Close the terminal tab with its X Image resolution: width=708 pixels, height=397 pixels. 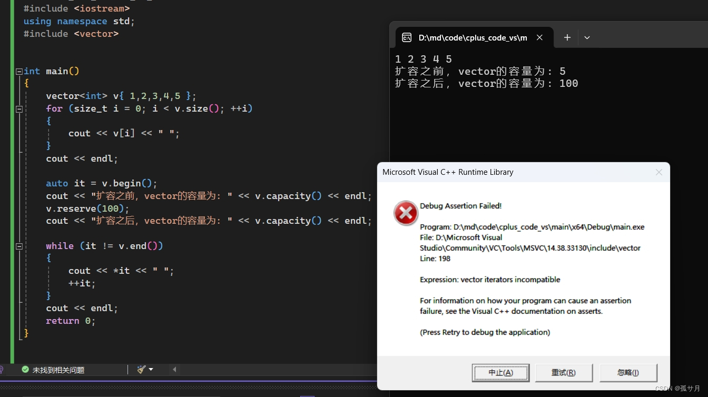539,37
